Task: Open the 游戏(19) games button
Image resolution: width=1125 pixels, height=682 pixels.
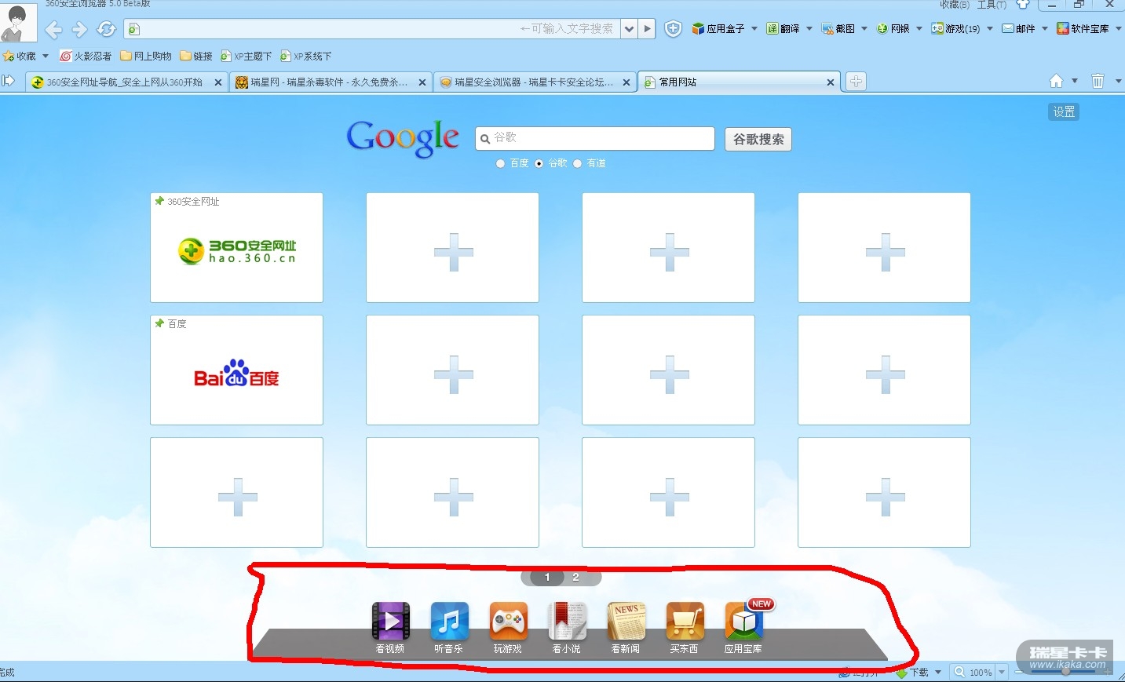Action: (955, 29)
